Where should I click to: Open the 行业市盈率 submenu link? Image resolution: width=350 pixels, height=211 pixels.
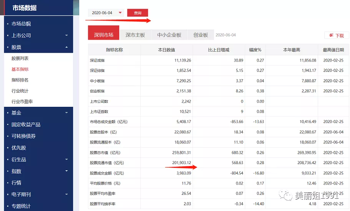pyautogui.click(x=22, y=101)
